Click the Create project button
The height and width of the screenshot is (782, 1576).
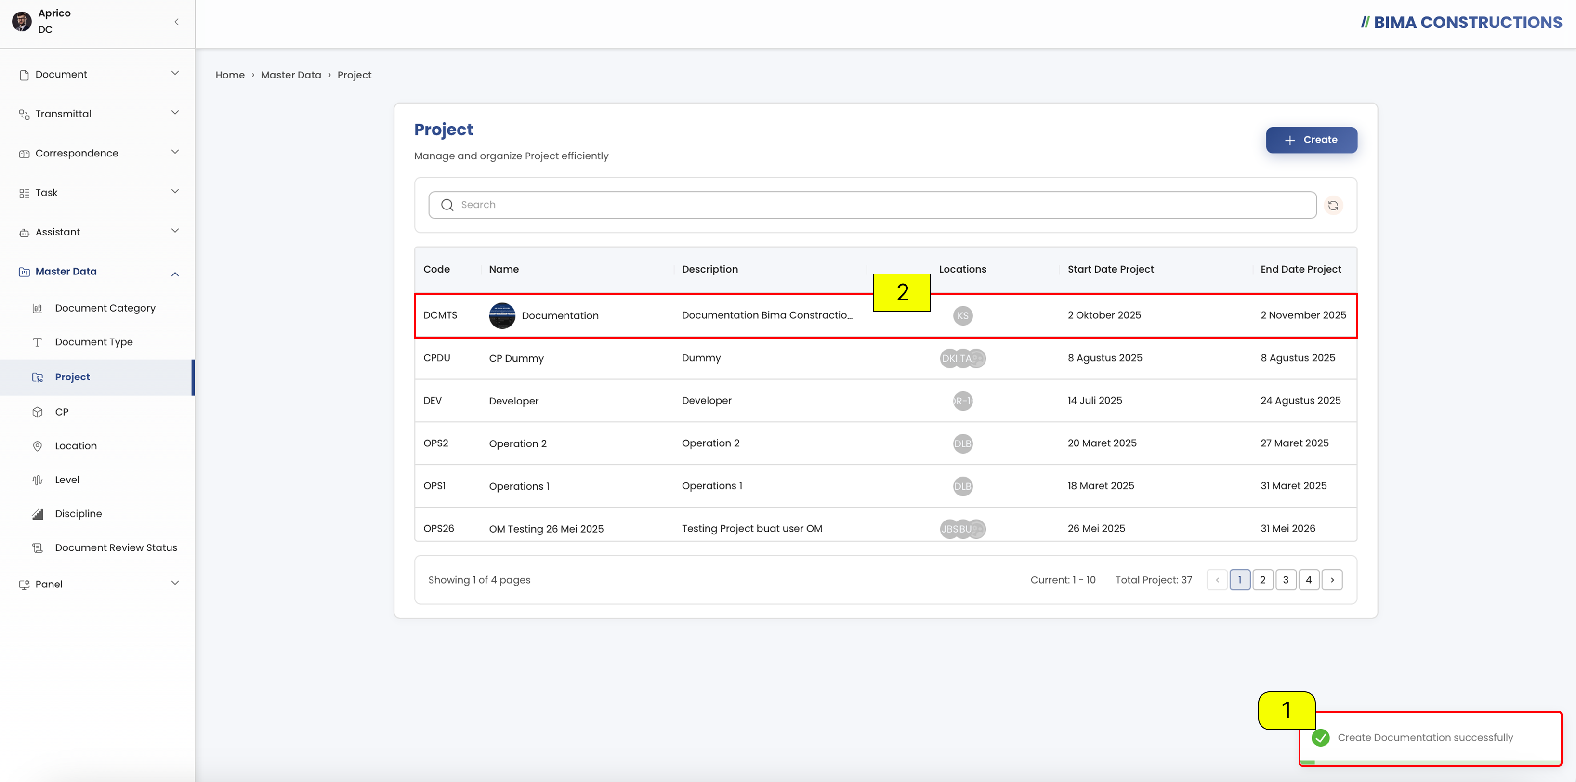click(1311, 140)
